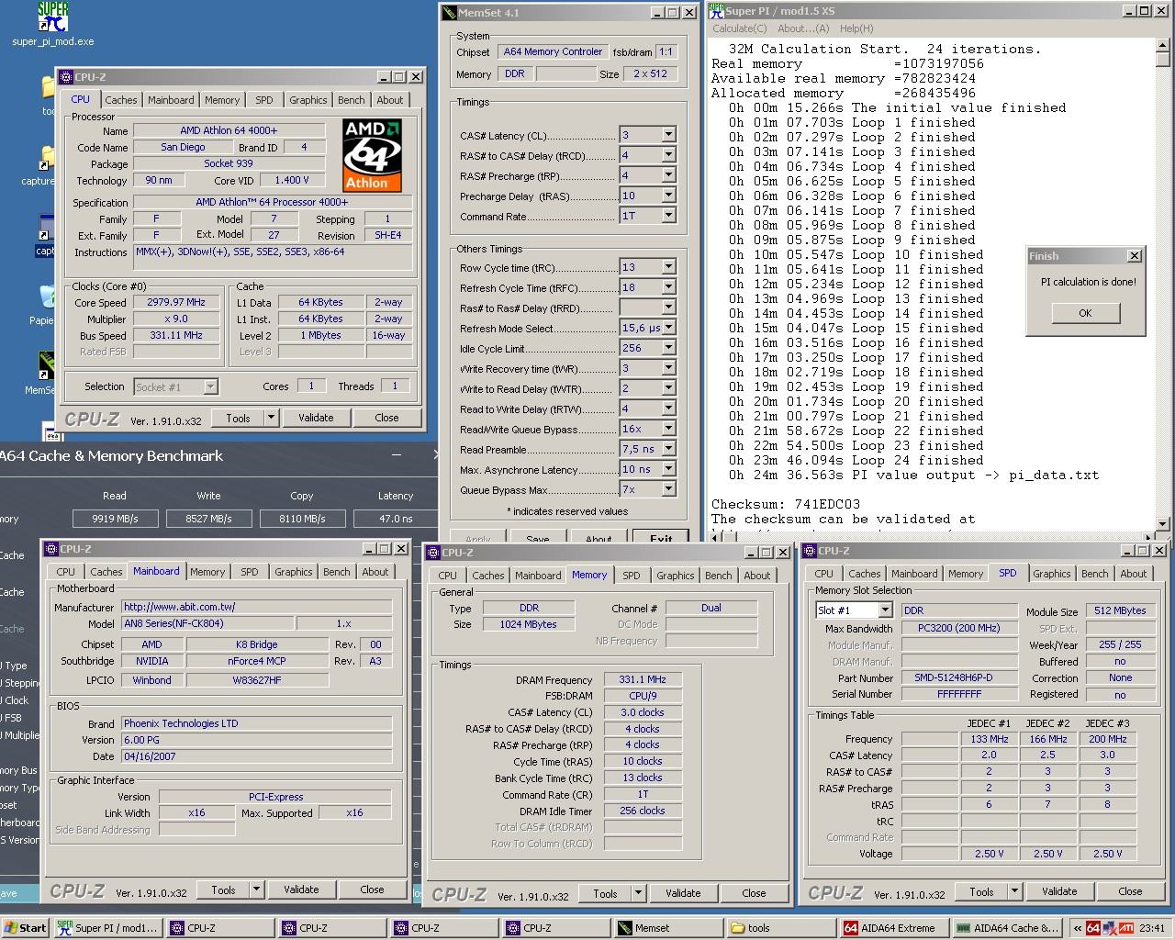Image resolution: width=1175 pixels, height=940 pixels.
Task: Open Help(H) menu in Super PI
Action: (856, 28)
